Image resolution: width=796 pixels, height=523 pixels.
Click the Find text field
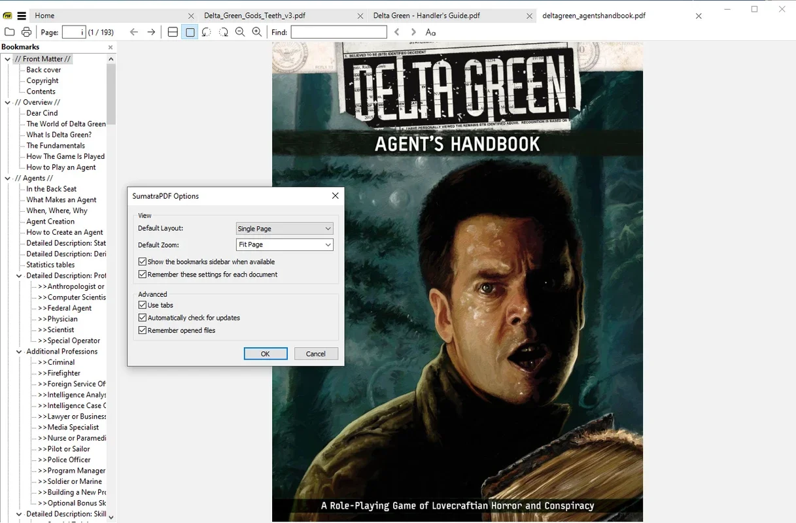pos(339,32)
